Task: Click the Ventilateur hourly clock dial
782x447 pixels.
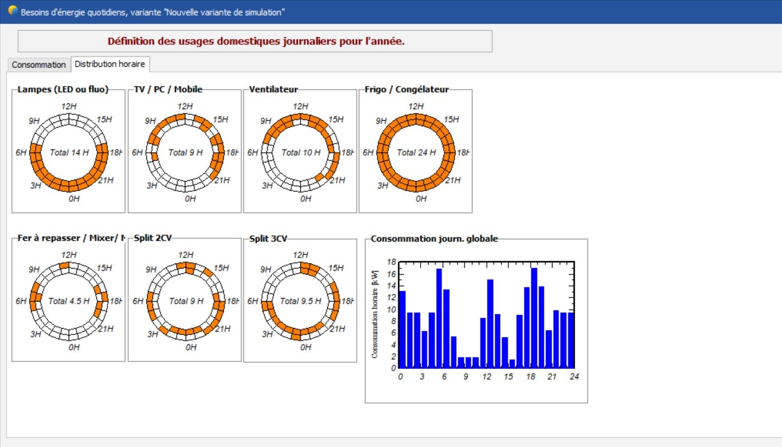Action: point(301,152)
